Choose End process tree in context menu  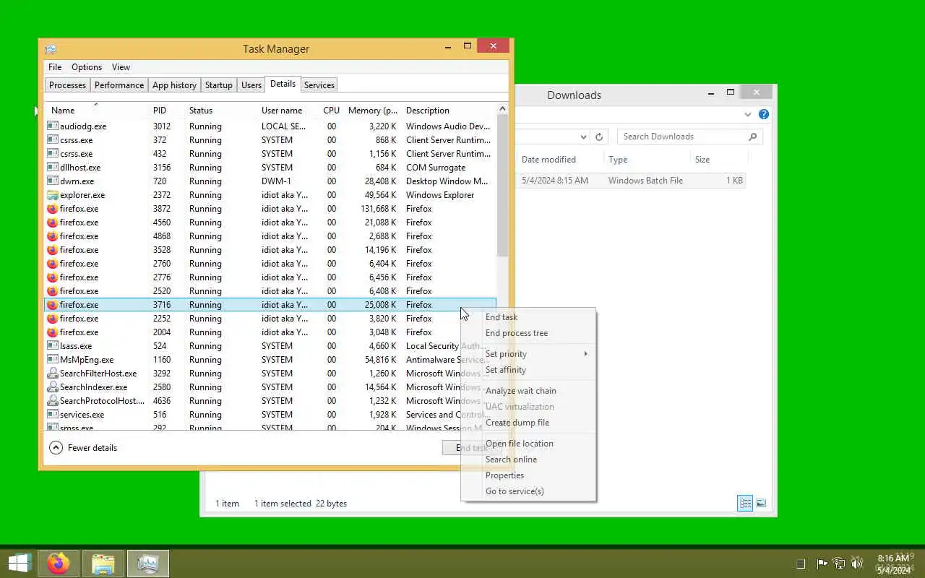click(528, 333)
